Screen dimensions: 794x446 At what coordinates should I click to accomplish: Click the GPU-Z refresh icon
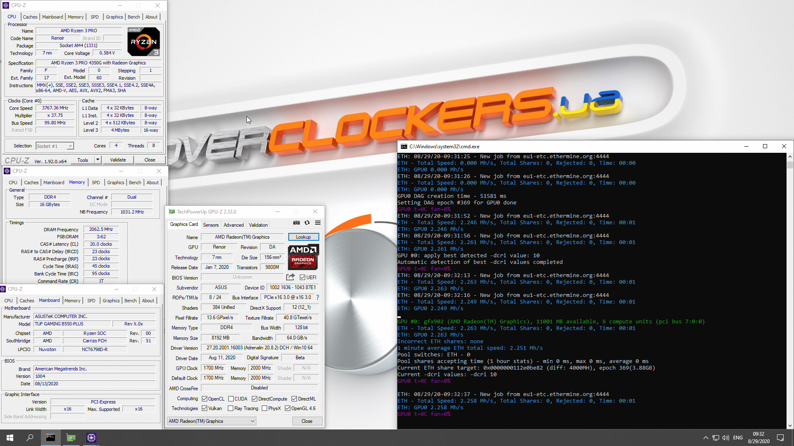point(307,223)
